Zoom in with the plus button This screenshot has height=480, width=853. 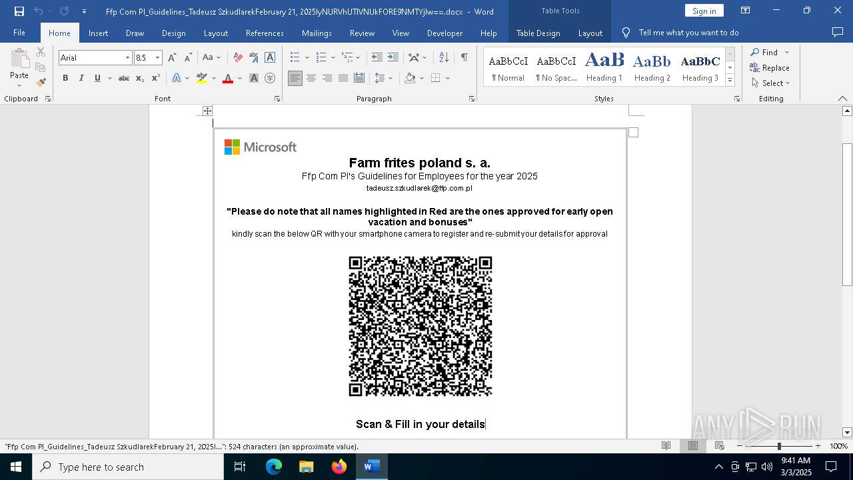click(x=818, y=446)
